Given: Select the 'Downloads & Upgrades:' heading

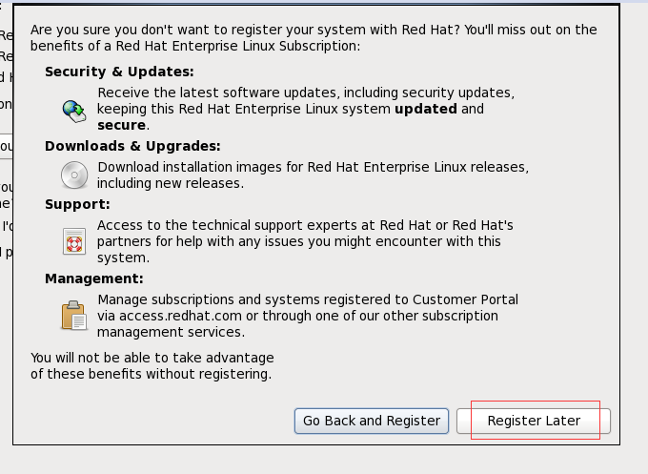Looking at the screenshot, I should (132, 146).
